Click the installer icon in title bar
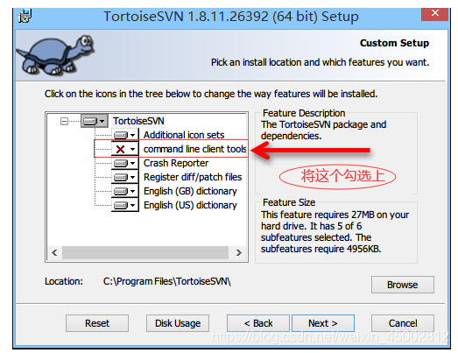Viewport: 458px width, 353px height. tap(25, 16)
